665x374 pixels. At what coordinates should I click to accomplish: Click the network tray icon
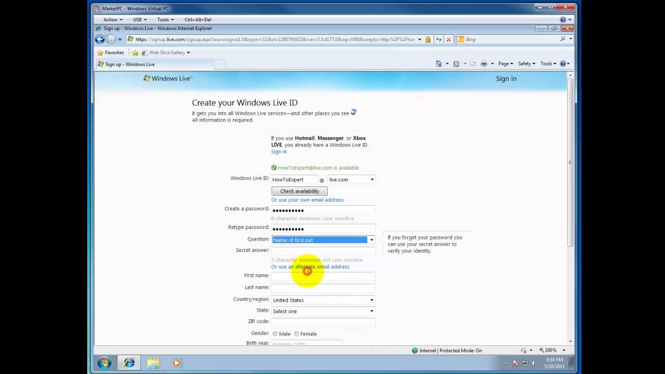(x=525, y=363)
